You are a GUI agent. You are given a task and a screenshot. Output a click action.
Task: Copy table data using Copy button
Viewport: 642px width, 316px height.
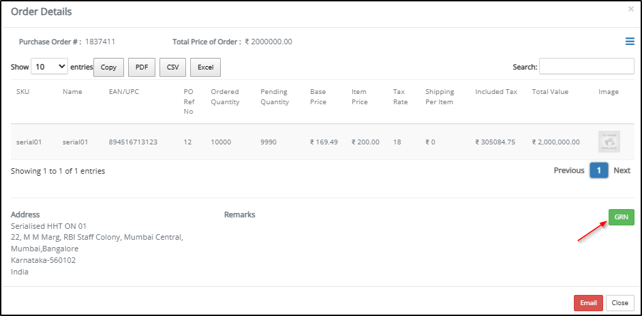pos(108,67)
